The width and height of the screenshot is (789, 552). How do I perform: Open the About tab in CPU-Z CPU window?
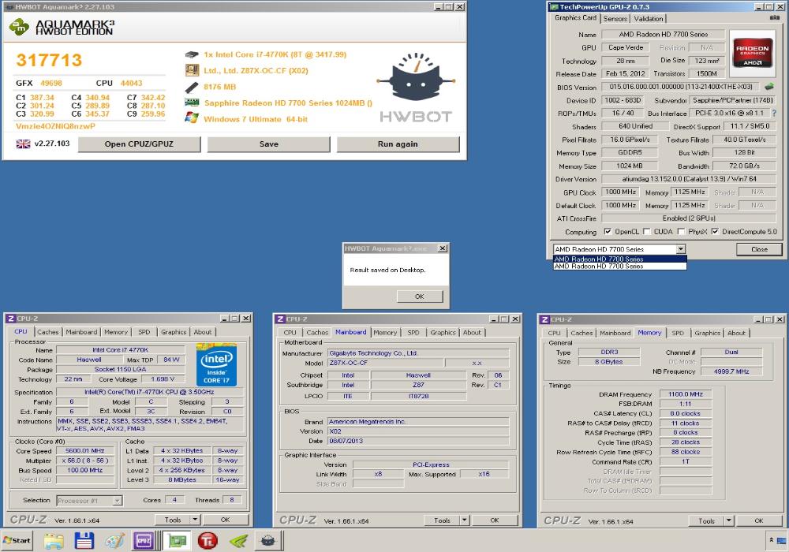[202, 332]
